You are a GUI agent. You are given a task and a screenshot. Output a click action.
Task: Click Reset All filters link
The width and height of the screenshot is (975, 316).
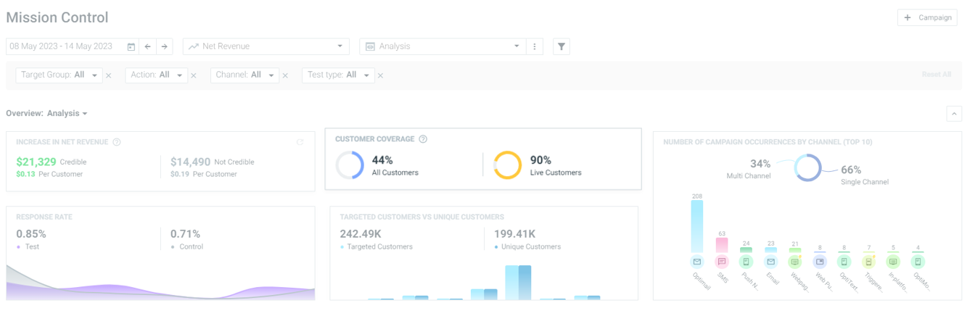937,75
